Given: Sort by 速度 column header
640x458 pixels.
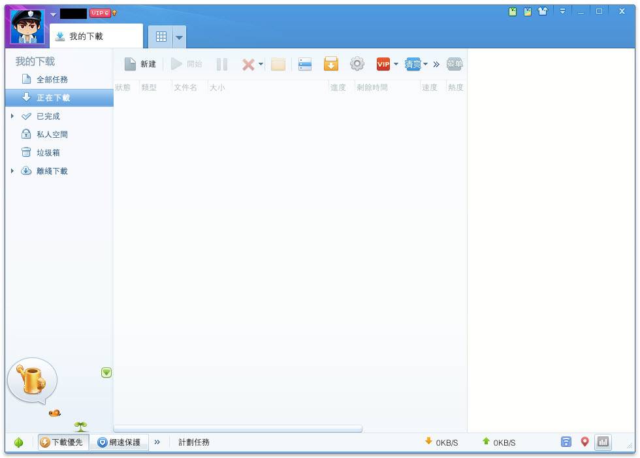Looking at the screenshot, I should [430, 88].
